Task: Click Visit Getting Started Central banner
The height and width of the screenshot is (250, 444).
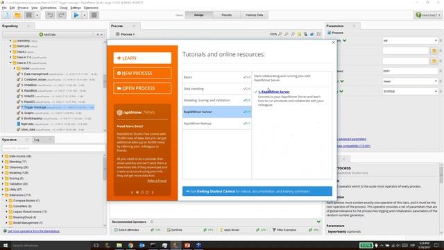Action: 257,192
